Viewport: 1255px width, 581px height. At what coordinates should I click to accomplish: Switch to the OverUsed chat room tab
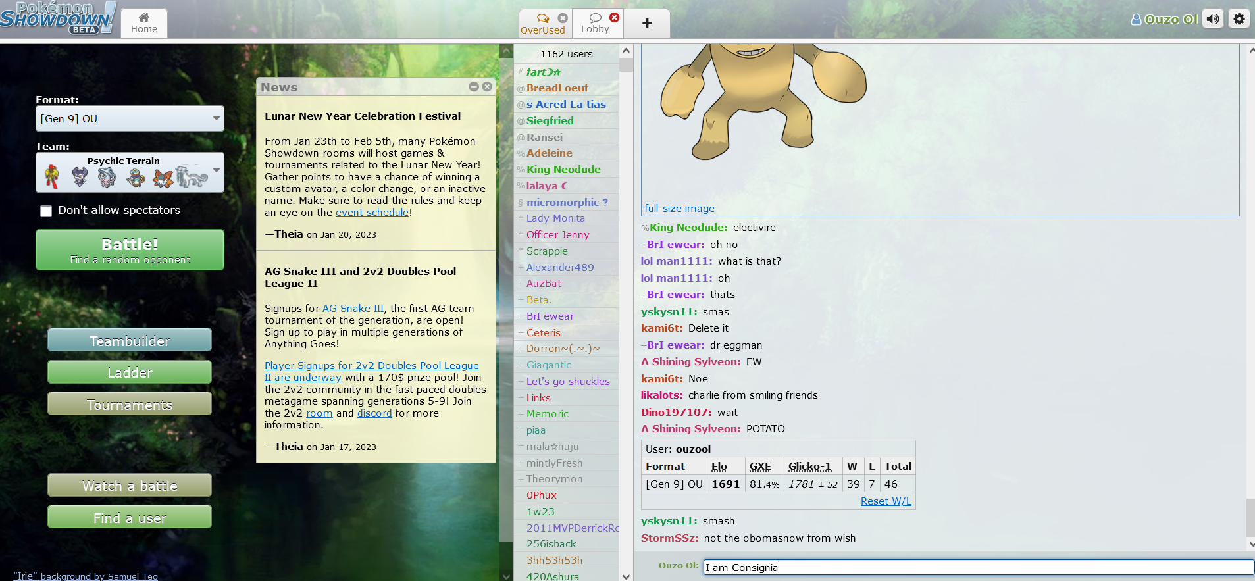tap(542, 24)
